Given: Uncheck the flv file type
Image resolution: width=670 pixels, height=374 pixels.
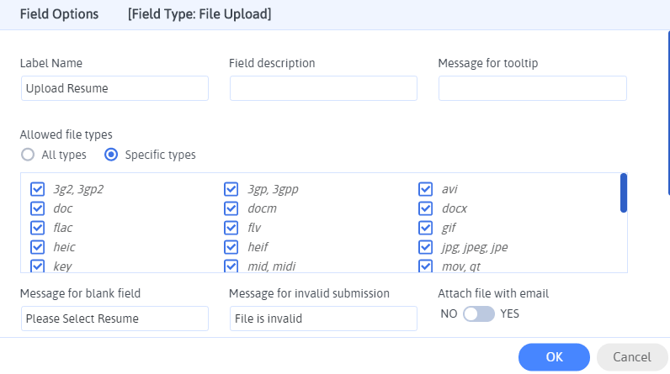Looking at the screenshot, I should pyautogui.click(x=231, y=227).
